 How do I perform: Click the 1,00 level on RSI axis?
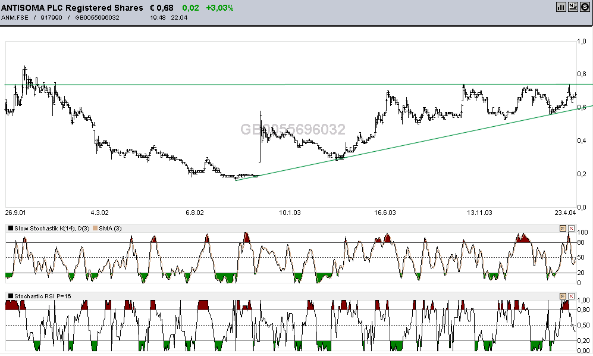583,300
